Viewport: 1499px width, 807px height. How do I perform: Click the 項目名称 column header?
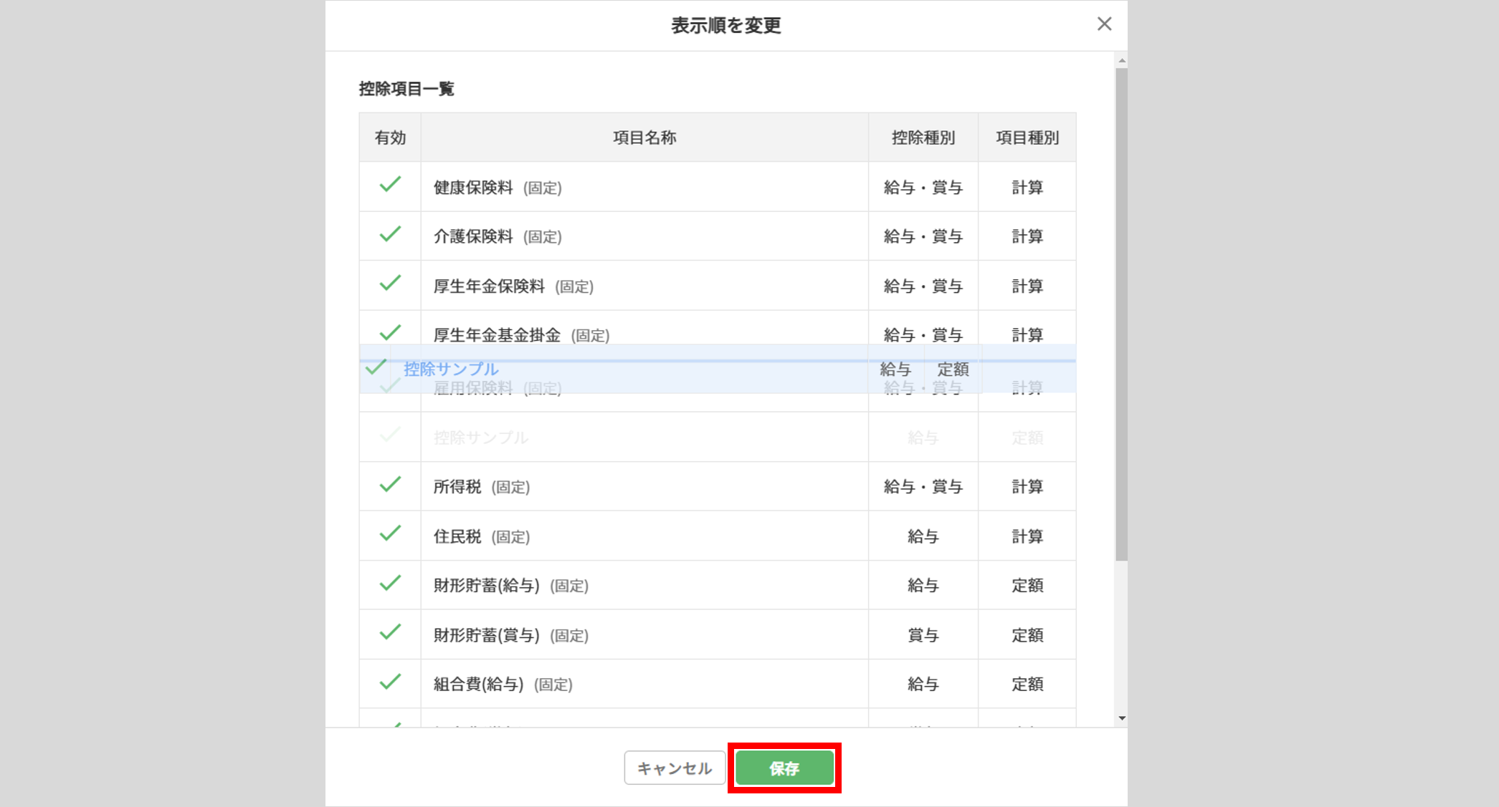coord(644,137)
